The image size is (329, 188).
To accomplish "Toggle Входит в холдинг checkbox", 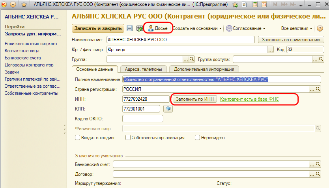I will click(78, 138).
